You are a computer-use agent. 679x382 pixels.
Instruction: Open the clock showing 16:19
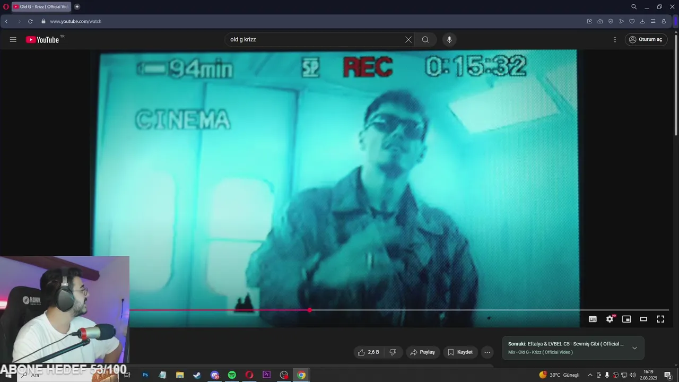pos(648,375)
